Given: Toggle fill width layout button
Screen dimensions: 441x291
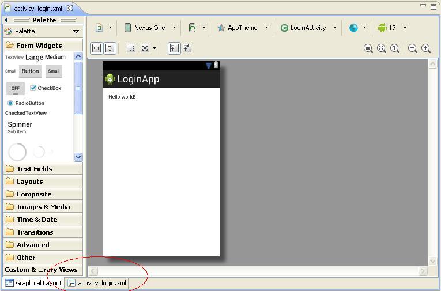Looking at the screenshot, I should [x=96, y=48].
